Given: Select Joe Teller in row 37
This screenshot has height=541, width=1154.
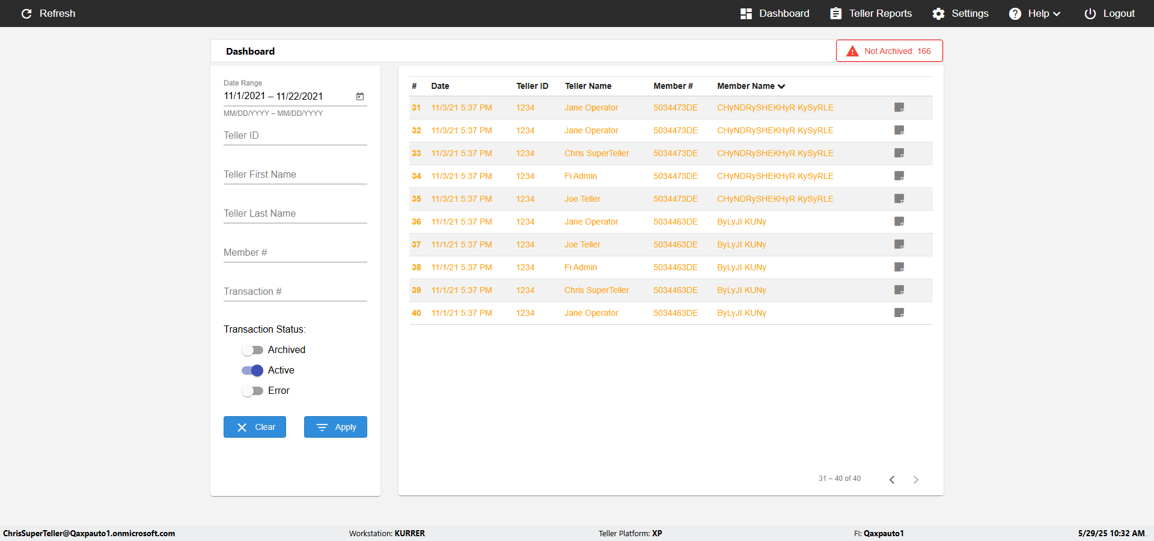Looking at the screenshot, I should [582, 244].
